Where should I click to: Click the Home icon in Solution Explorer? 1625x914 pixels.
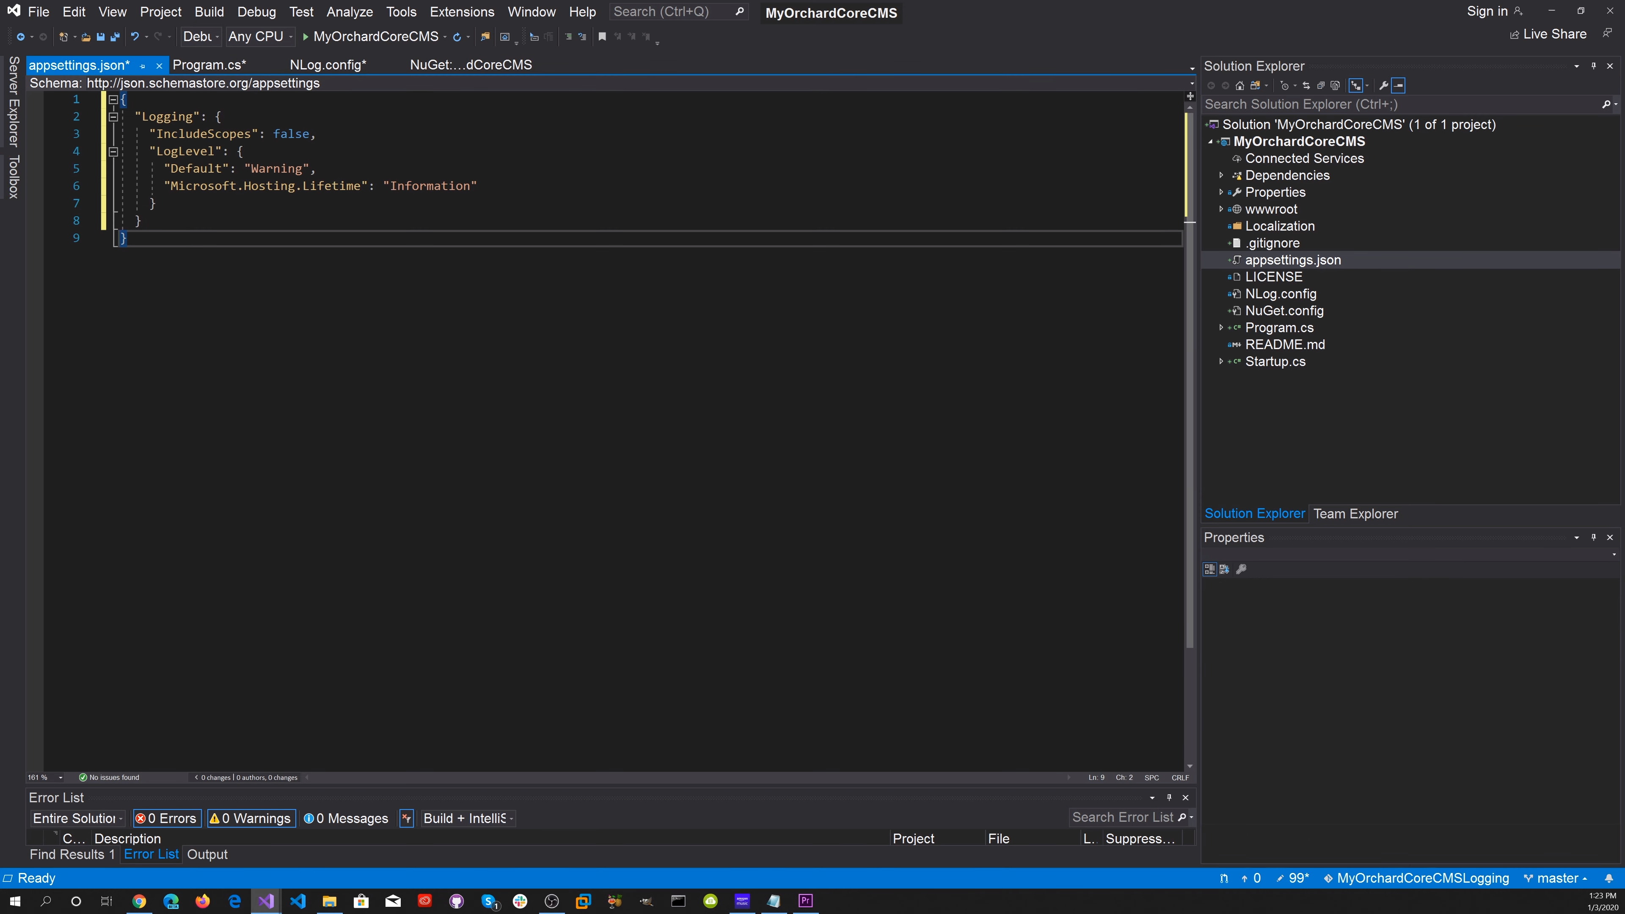[1239, 85]
